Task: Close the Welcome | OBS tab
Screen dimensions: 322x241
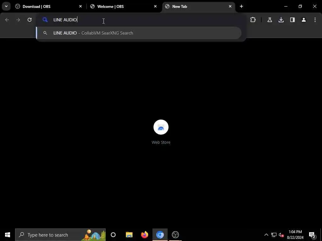Action: 155,6
